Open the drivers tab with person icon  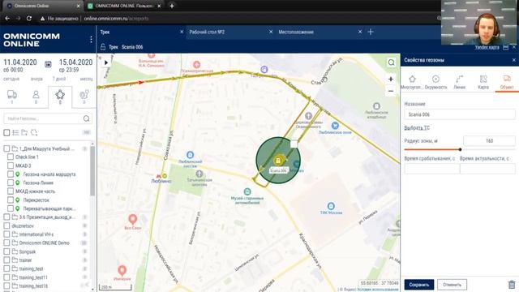tap(36, 96)
